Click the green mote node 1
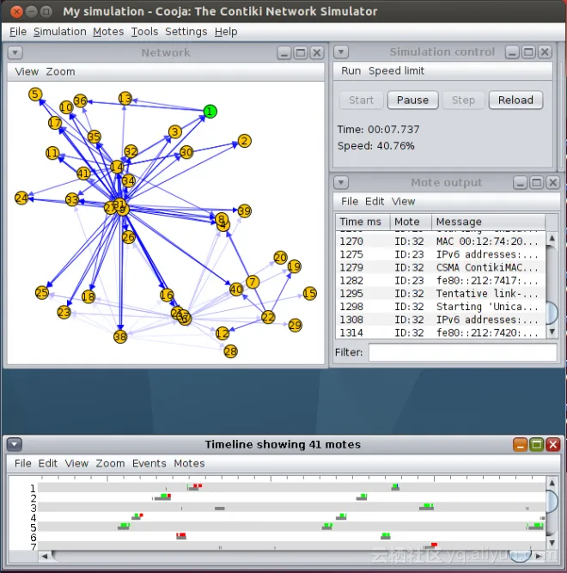This screenshot has width=567, height=573. click(210, 112)
